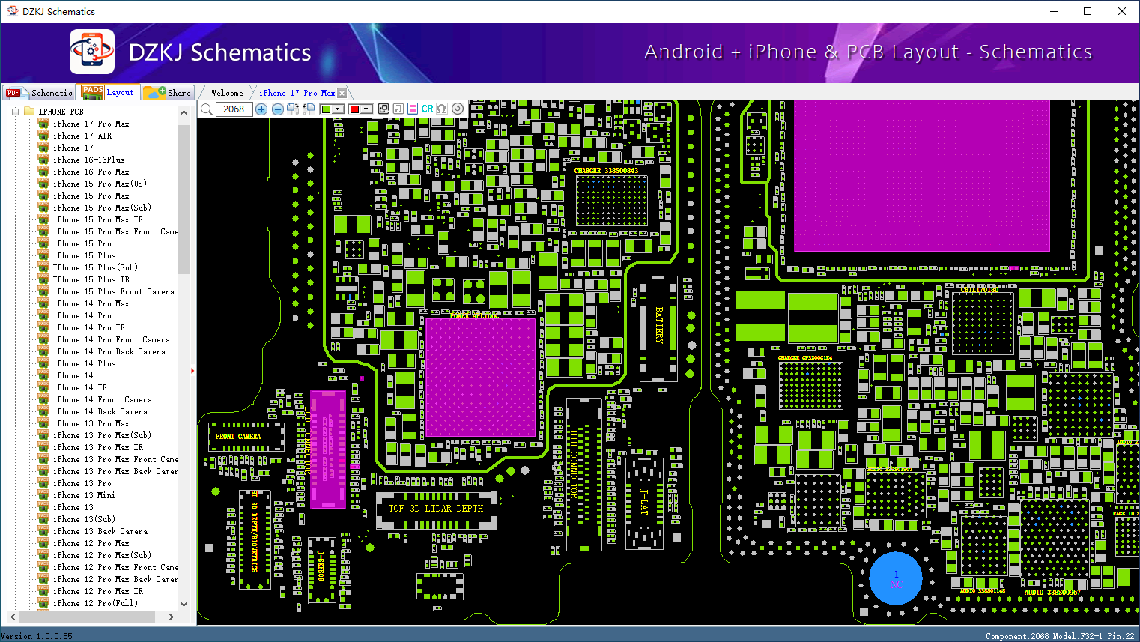The image size is (1140, 642).
Task: Select iPhone 12 Pro(Full) entry
Action: [x=95, y=603]
